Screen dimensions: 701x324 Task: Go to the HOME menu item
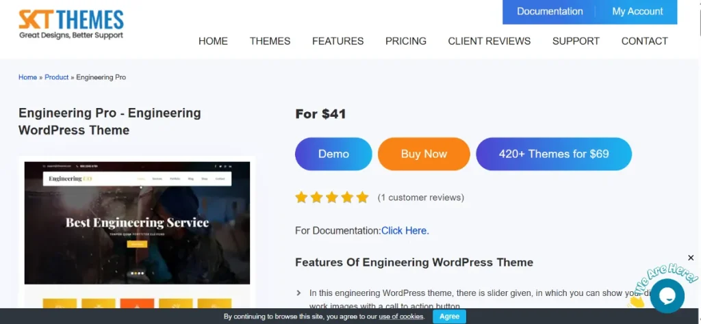pos(214,41)
